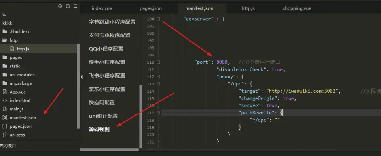This screenshot has height=156, width=381.
Task: Click the collapse-all icon in project panel header
Action: coord(68,6)
